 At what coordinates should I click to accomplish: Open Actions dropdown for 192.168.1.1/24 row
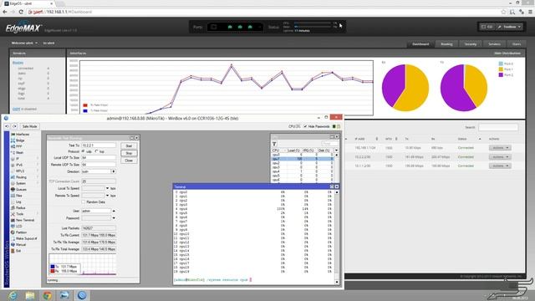coord(500,148)
